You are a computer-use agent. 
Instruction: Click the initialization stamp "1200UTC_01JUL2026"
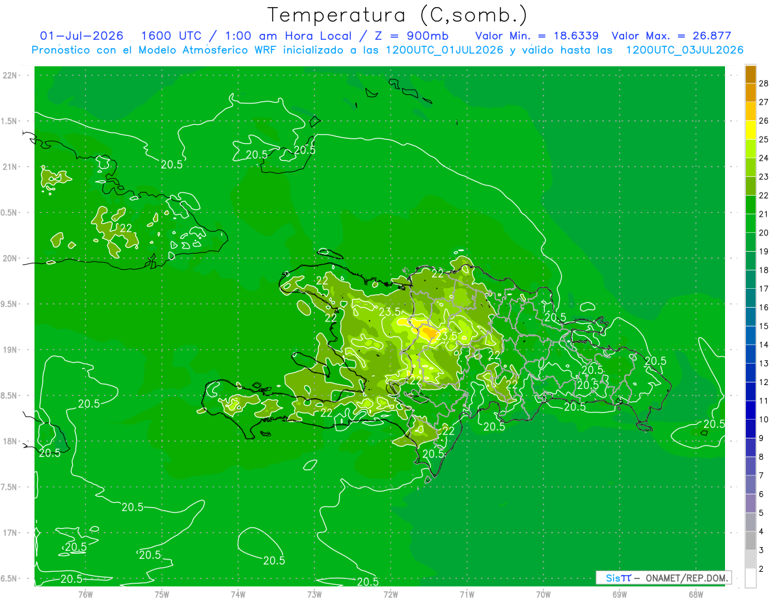(x=446, y=50)
